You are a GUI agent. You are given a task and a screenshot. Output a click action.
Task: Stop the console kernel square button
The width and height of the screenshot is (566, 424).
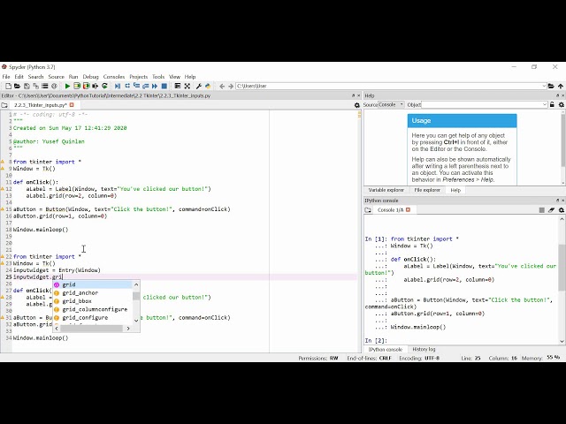click(541, 210)
